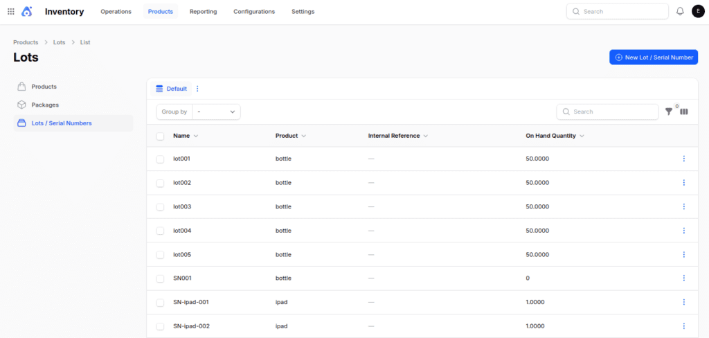
Task: Click the Packages box sidebar icon
Action: [x=21, y=105]
